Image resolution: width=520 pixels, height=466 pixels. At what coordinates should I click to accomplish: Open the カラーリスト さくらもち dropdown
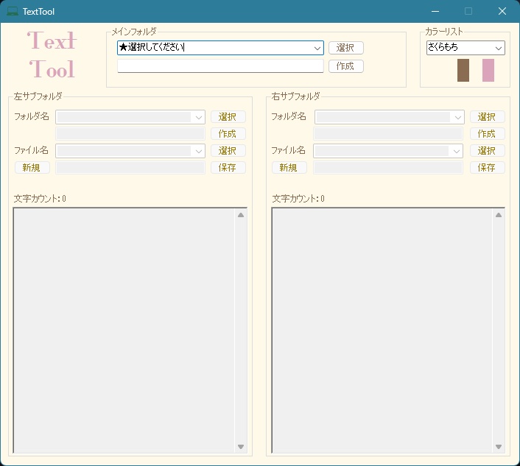[x=498, y=48]
